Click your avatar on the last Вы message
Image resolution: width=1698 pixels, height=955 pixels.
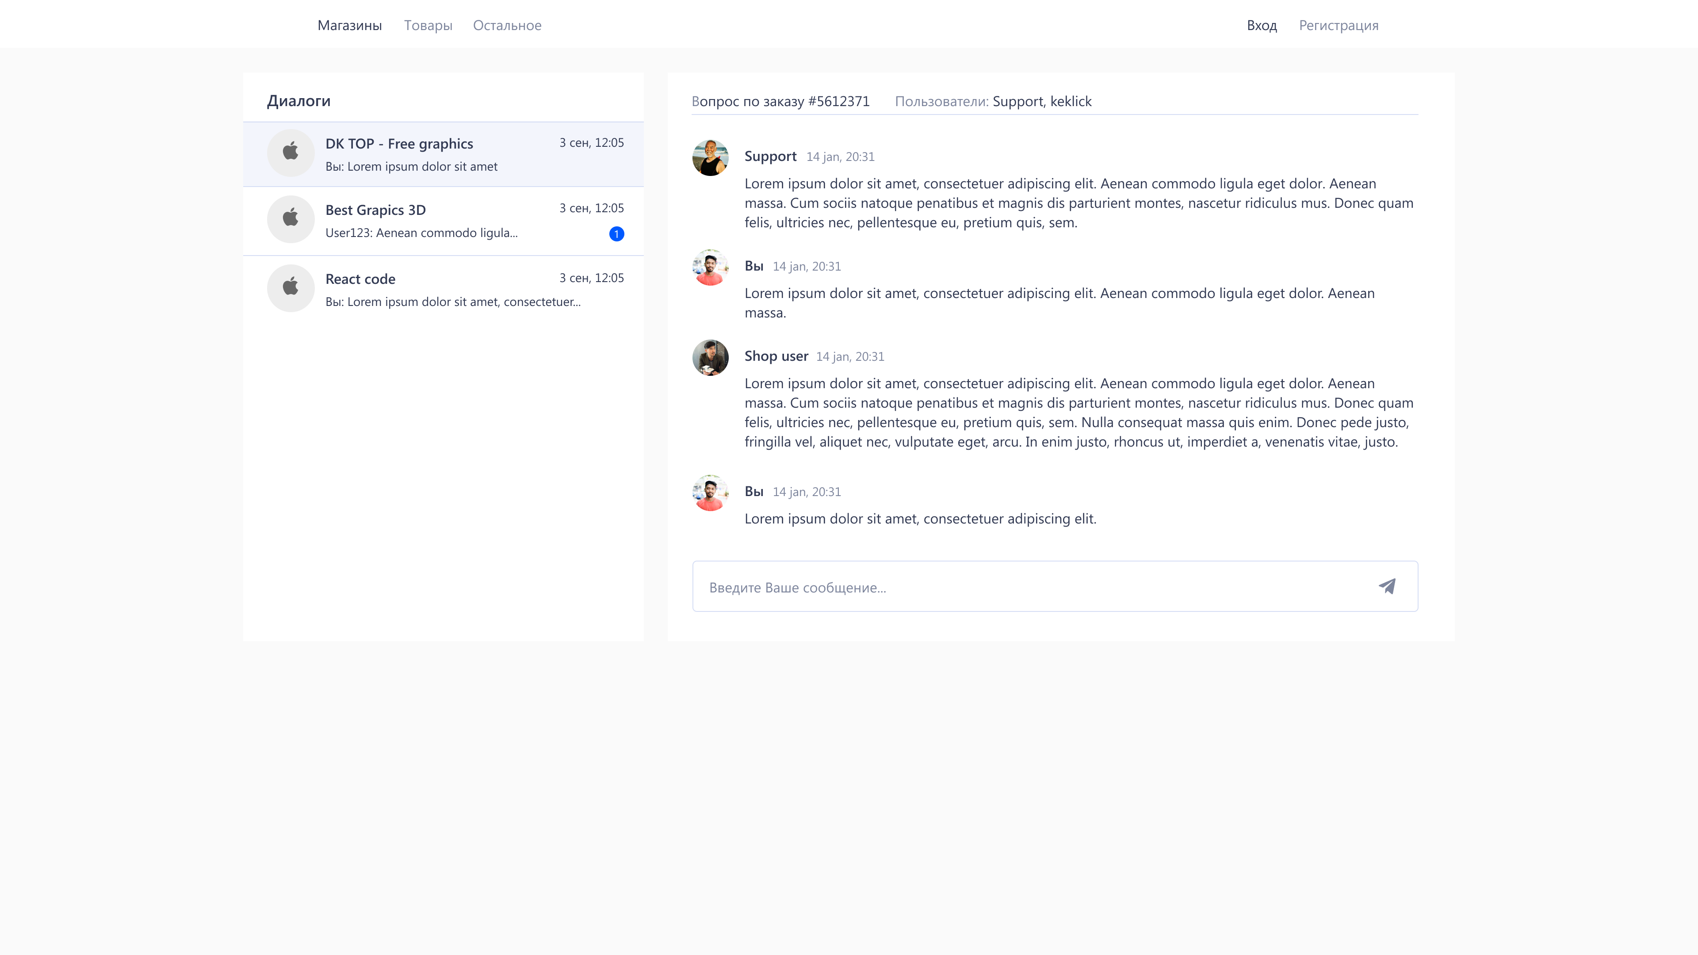click(x=710, y=493)
